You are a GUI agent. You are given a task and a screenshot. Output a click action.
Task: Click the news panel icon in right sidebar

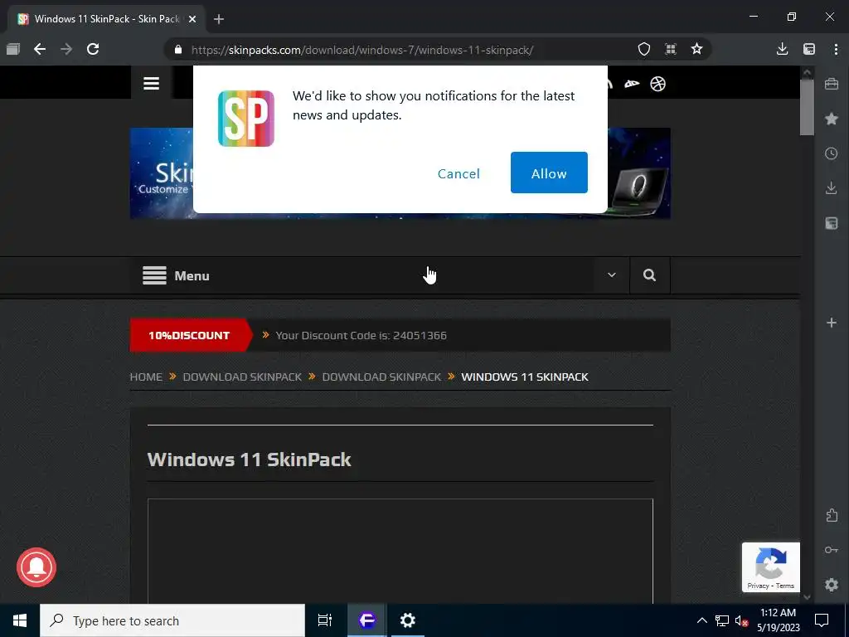click(832, 222)
